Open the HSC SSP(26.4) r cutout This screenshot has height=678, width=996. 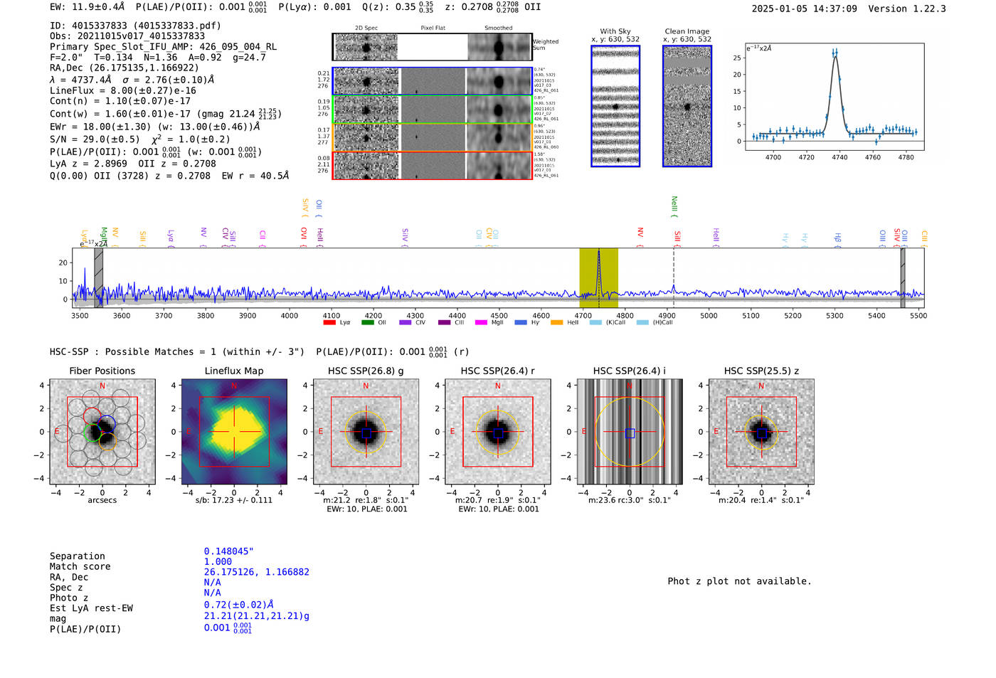point(498,432)
